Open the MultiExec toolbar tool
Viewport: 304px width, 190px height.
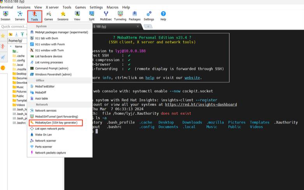[106, 16]
